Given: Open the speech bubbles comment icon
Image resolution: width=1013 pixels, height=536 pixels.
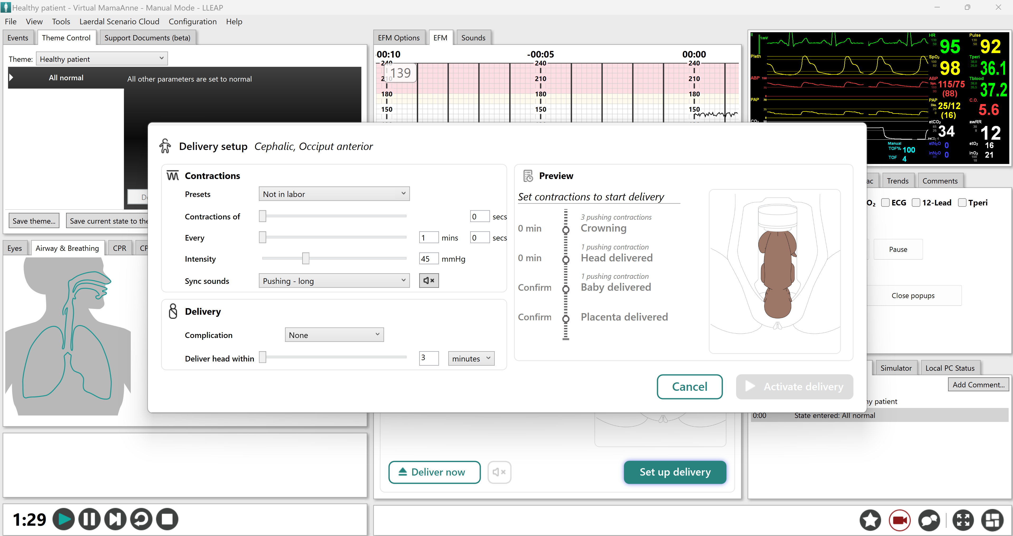Looking at the screenshot, I should [929, 520].
